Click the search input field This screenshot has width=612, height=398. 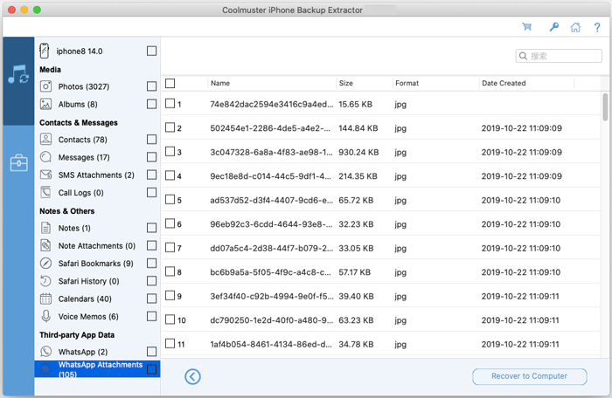point(559,56)
